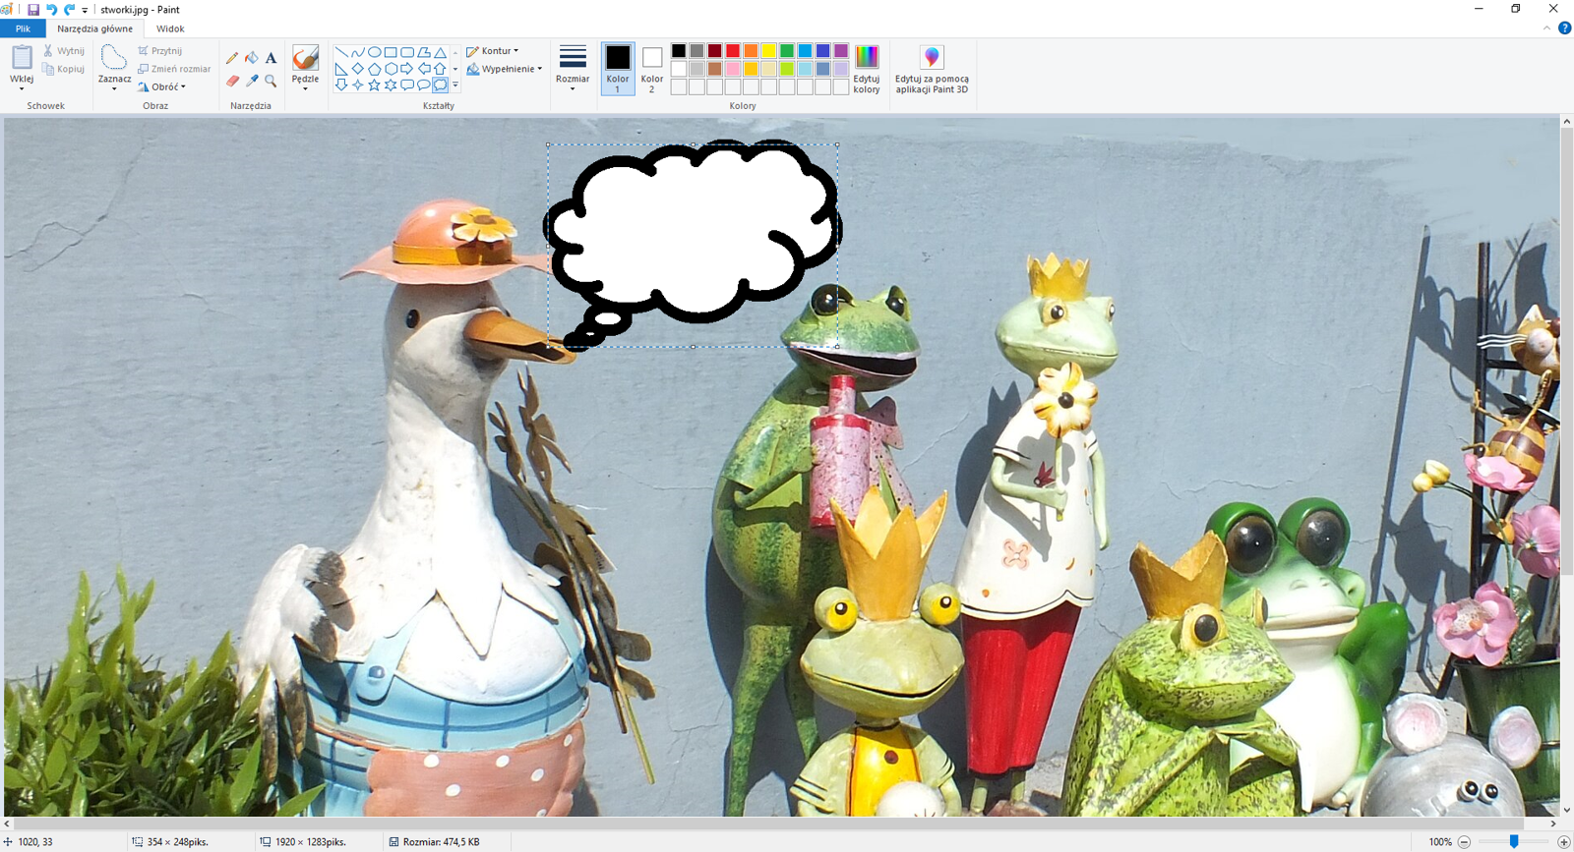Click Zmień rozmiar resize button
This screenshot has height=852, width=1574.
point(174,69)
